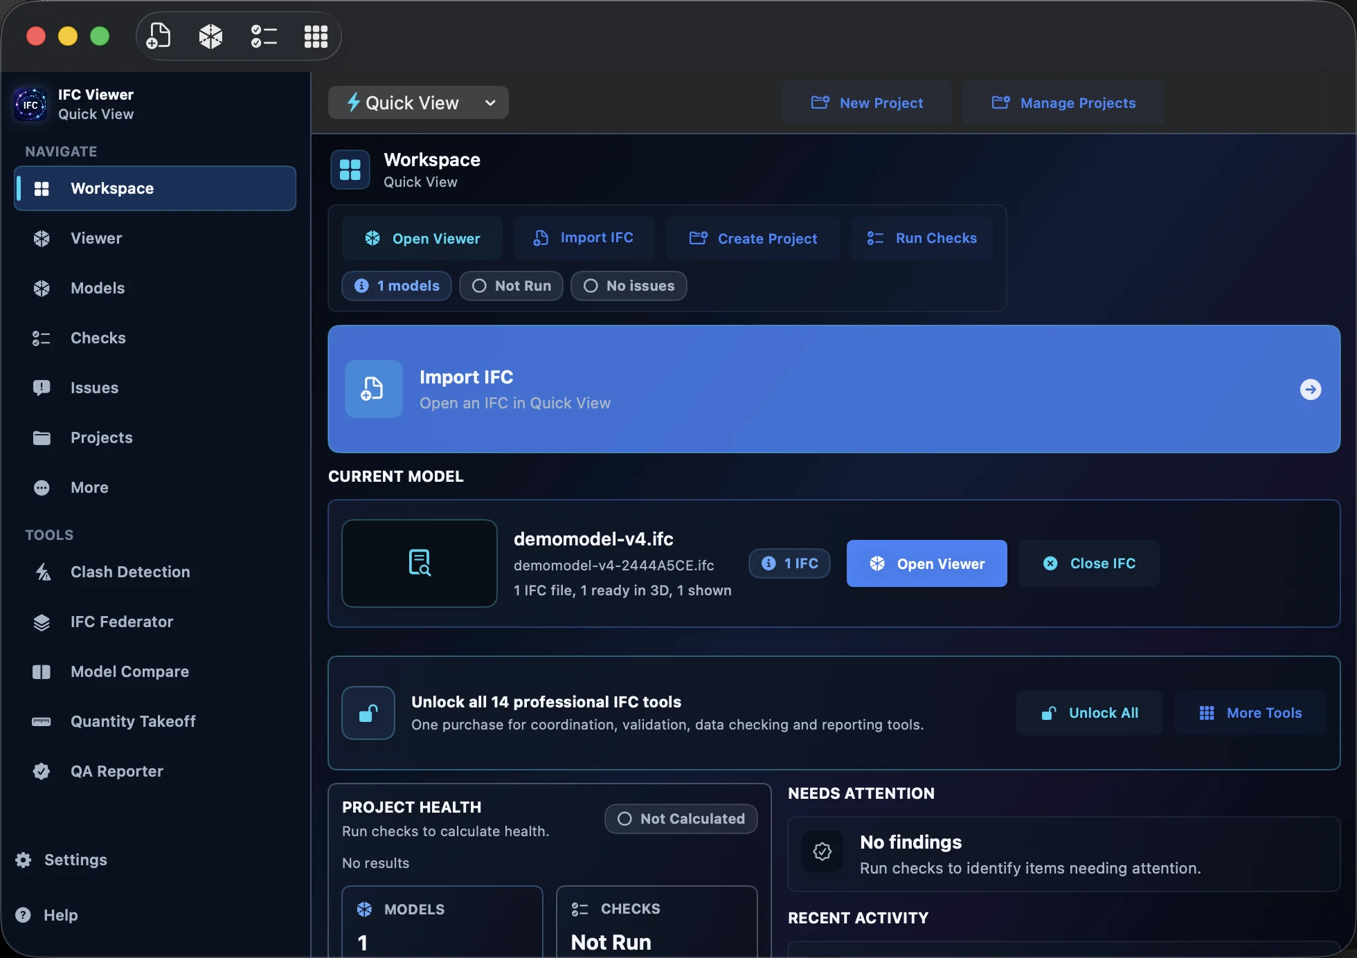Click the No issues status chip
The width and height of the screenshot is (1357, 958).
[629, 286]
